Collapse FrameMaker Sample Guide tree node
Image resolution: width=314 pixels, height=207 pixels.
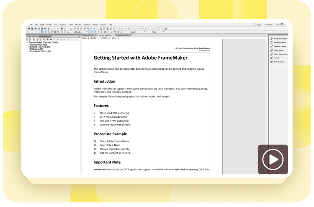coord(26,43)
